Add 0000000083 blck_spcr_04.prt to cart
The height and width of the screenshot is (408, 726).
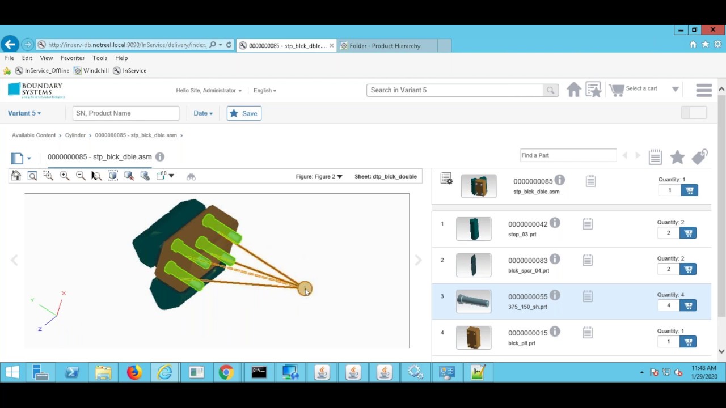(x=688, y=269)
